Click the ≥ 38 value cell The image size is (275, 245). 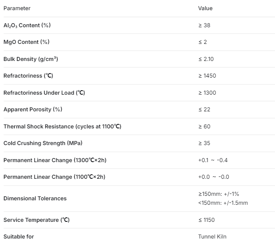click(204, 25)
